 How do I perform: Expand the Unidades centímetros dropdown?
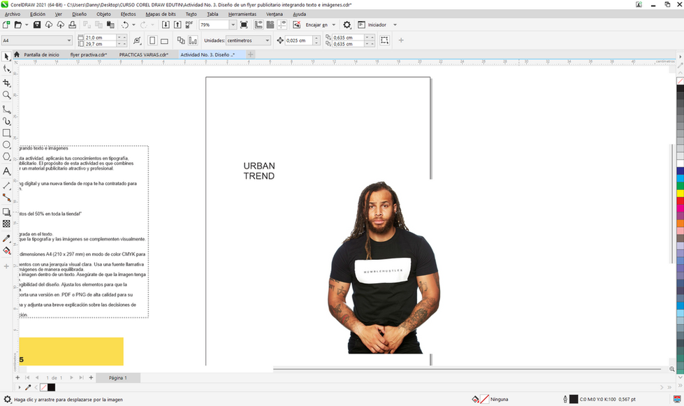click(x=268, y=41)
